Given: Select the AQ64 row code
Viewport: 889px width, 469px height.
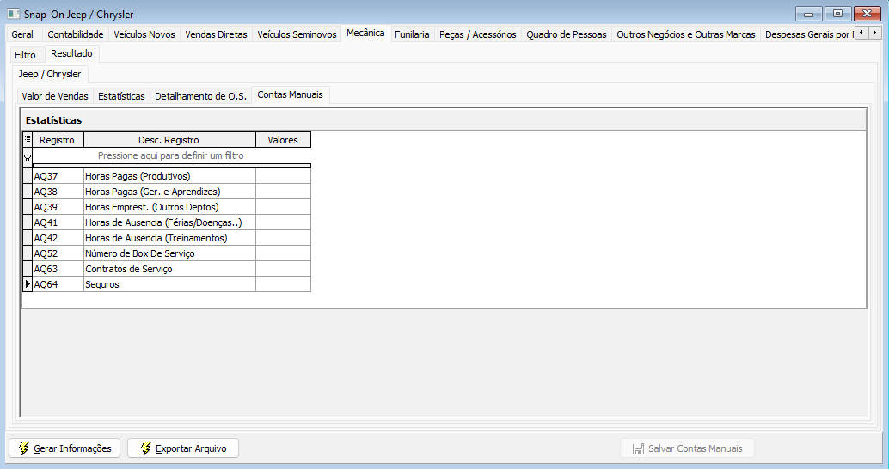Looking at the screenshot, I should coord(58,284).
